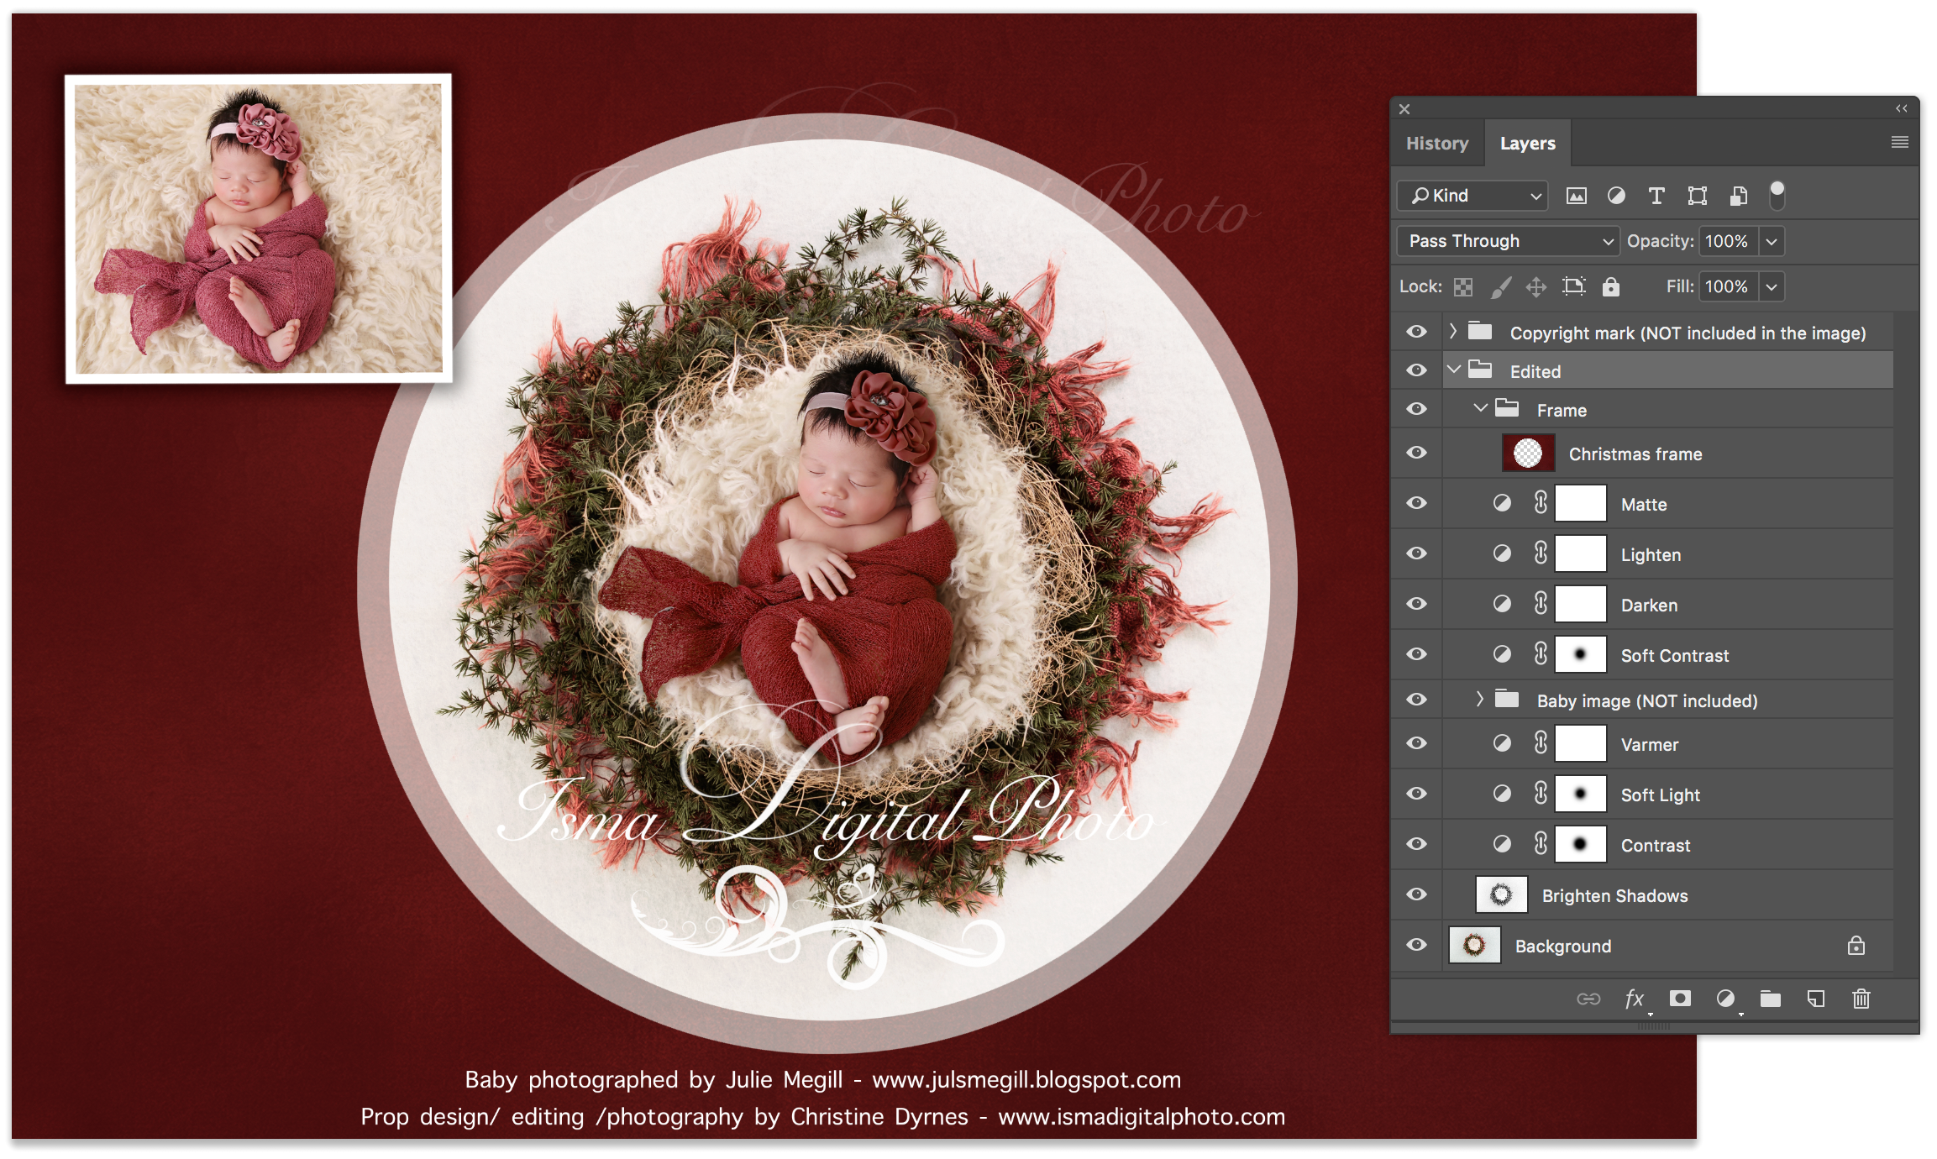Image resolution: width=1937 pixels, height=1159 pixels.
Task: Click the Link layers icon
Action: pyautogui.click(x=1588, y=999)
